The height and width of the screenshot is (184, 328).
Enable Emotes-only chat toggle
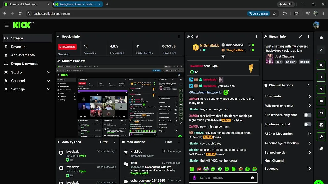click(307, 124)
